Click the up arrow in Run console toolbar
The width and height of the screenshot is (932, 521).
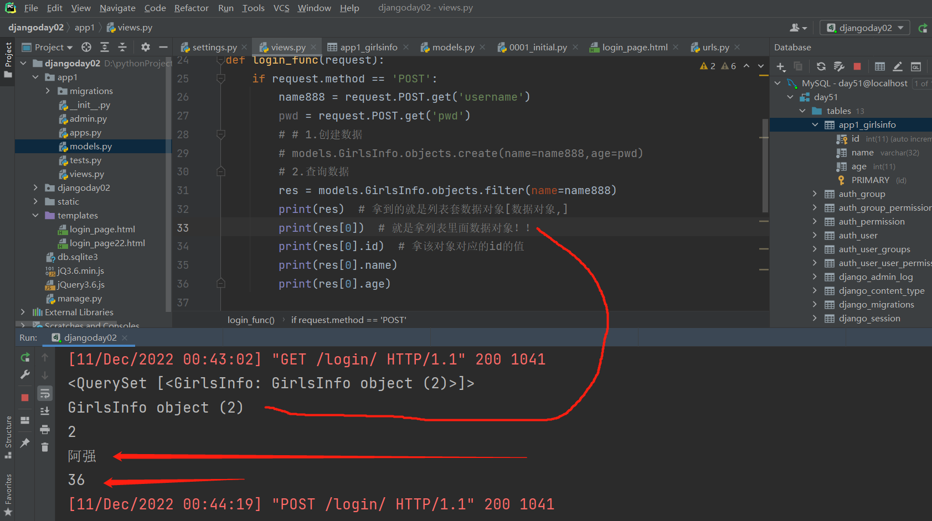point(45,358)
